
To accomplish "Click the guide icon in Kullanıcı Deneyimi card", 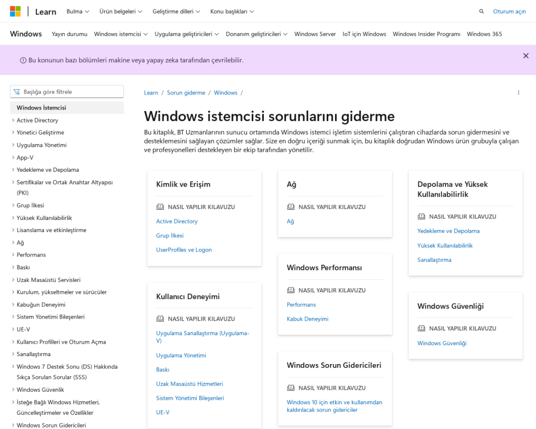I will point(160,318).
